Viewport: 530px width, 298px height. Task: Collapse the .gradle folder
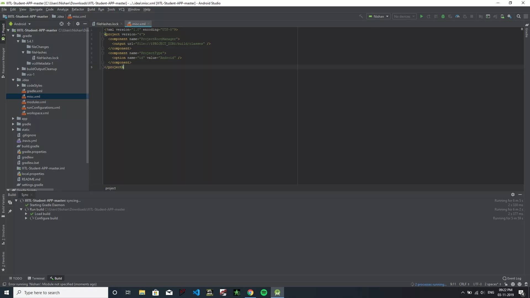[x=13, y=36]
